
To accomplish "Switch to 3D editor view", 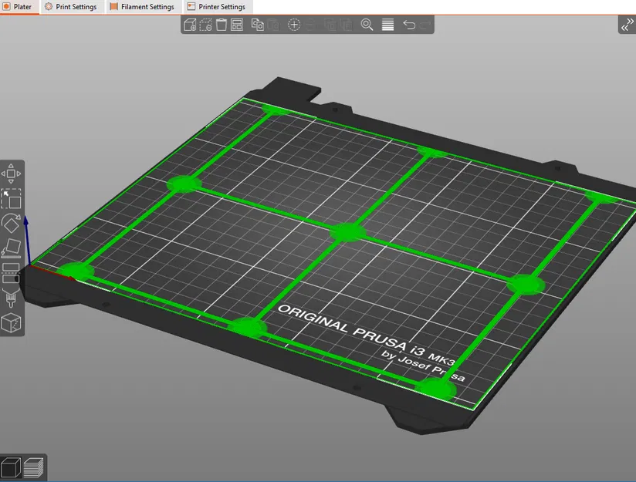I will click(x=11, y=467).
